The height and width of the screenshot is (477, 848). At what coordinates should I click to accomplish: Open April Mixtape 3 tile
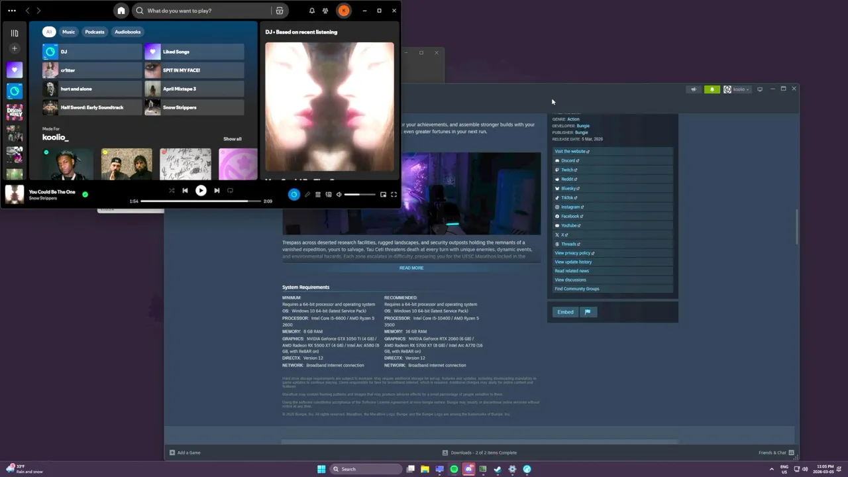(194, 89)
